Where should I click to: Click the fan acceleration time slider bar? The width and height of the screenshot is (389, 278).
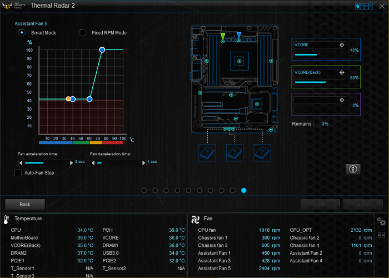pyautogui.click(x=46, y=163)
